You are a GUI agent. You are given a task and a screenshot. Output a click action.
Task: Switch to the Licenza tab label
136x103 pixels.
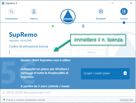click(124, 19)
